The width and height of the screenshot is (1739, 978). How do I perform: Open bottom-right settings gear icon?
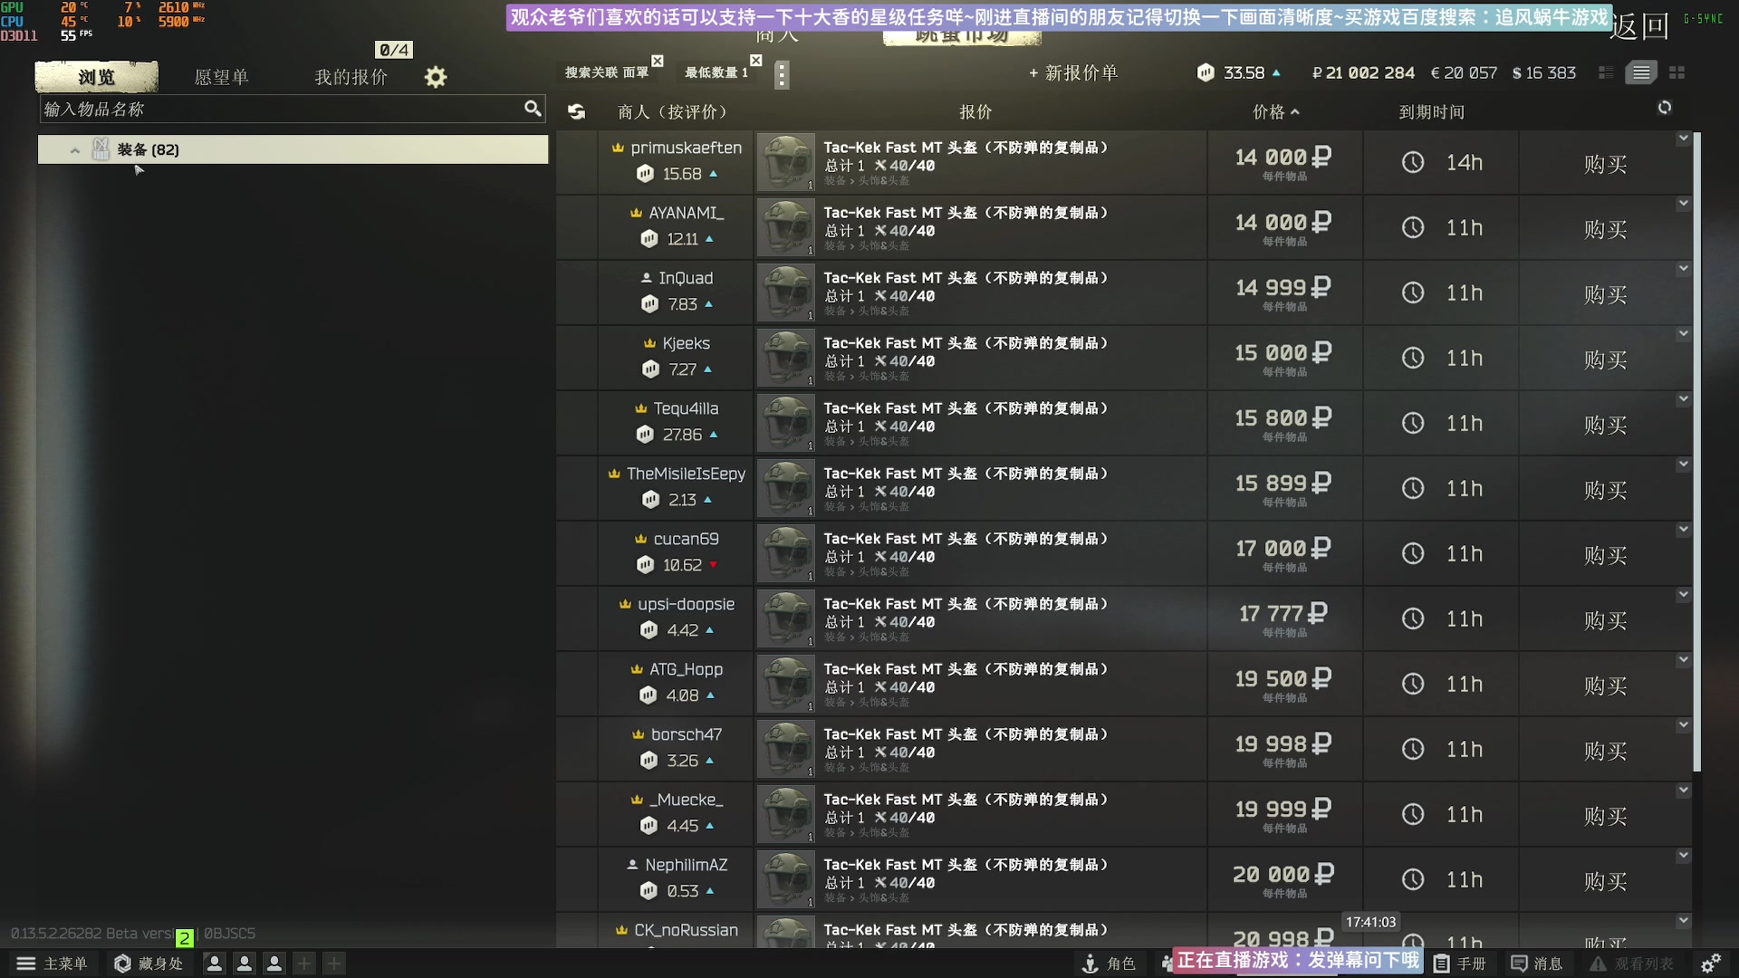pos(1710,964)
